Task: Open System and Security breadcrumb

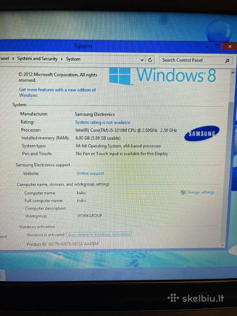Action: [x=37, y=59]
